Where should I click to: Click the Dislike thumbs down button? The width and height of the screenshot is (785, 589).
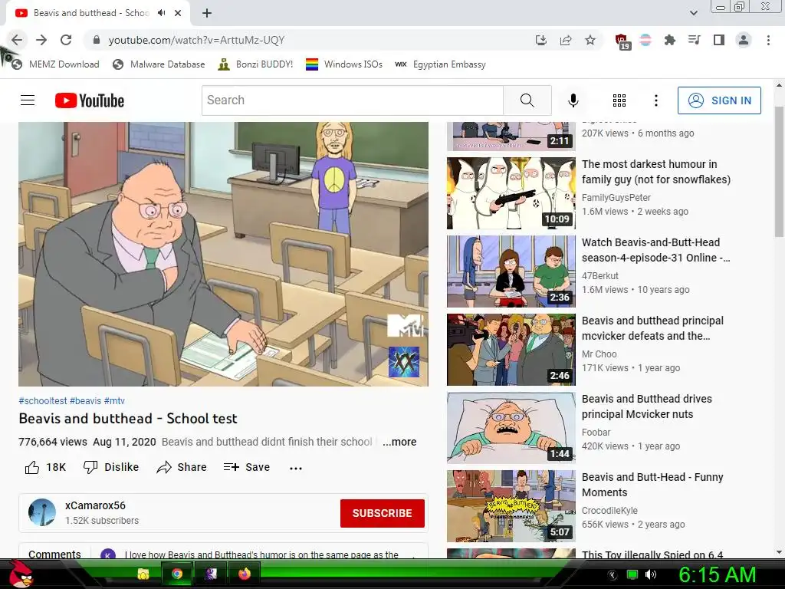point(111,467)
